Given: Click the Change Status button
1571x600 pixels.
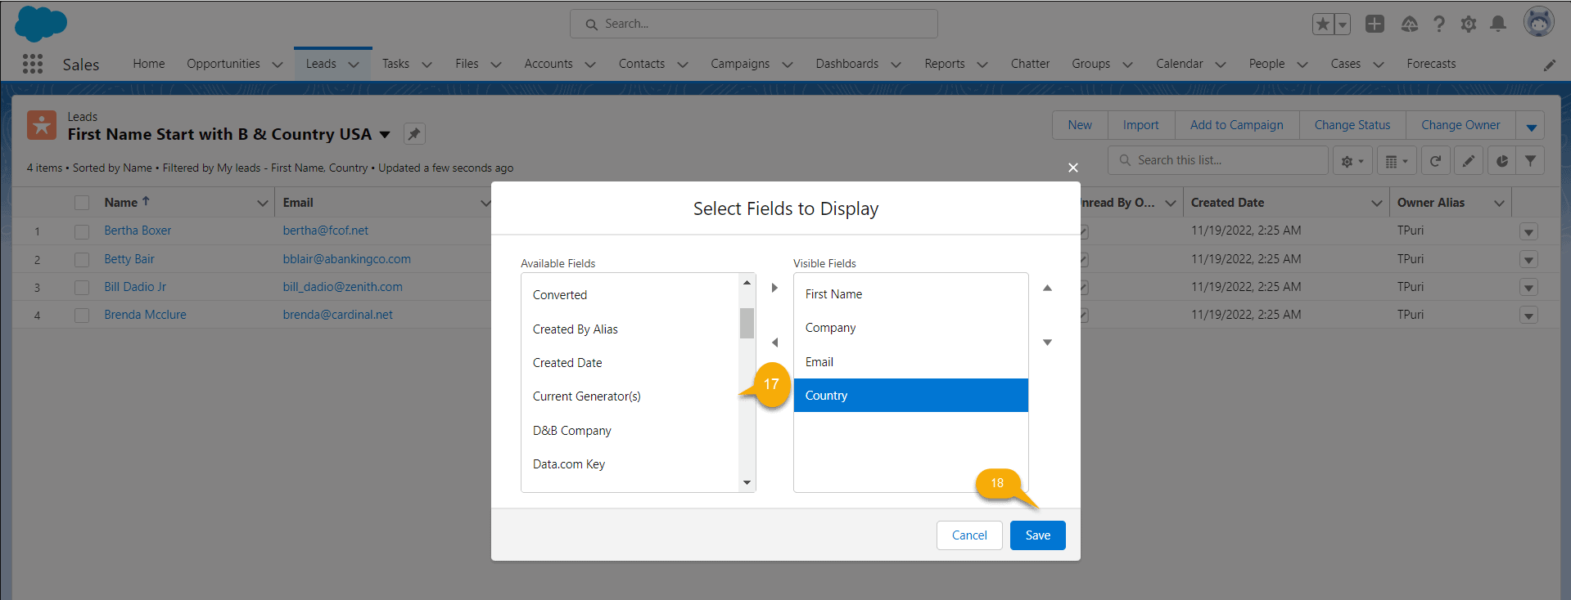Looking at the screenshot, I should 1352,125.
